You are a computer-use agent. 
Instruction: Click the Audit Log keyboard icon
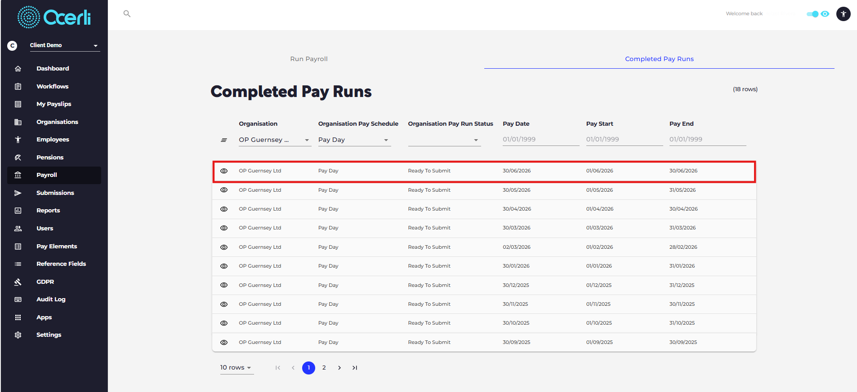[18, 300]
